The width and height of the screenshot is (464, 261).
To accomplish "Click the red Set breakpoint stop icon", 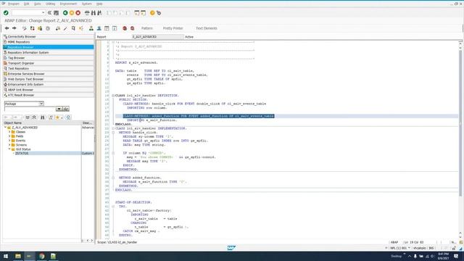I will click(125, 28).
